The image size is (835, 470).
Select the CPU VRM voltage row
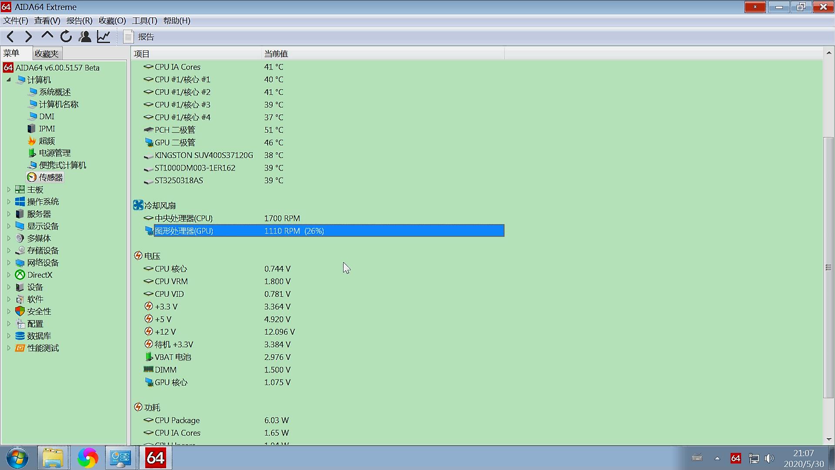[171, 282]
